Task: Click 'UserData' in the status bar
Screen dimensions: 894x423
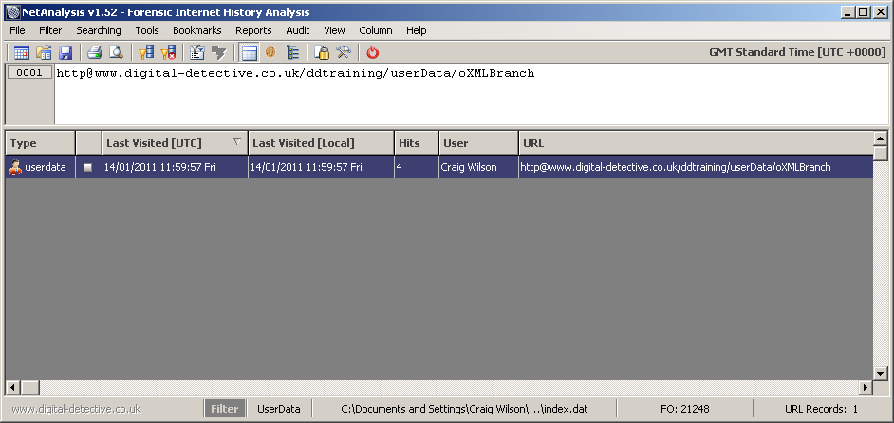Action: click(x=279, y=409)
